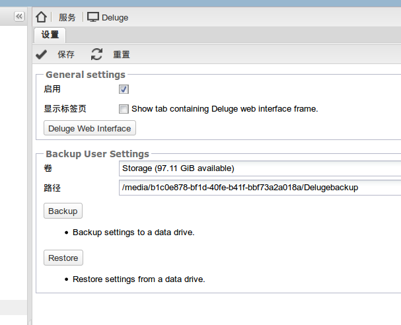Enable the 显示标签页 checkbox
The height and width of the screenshot is (325, 401).
(124, 108)
